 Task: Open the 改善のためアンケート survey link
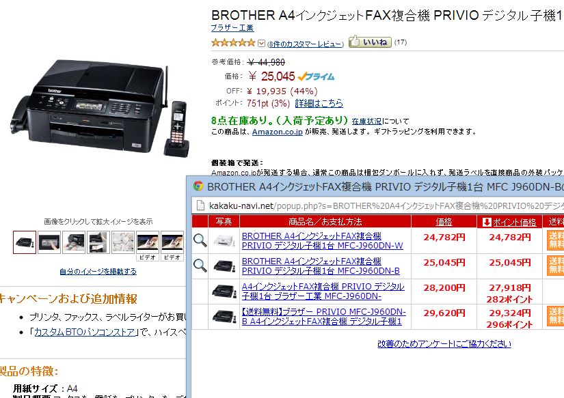click(x=444, y=344)
